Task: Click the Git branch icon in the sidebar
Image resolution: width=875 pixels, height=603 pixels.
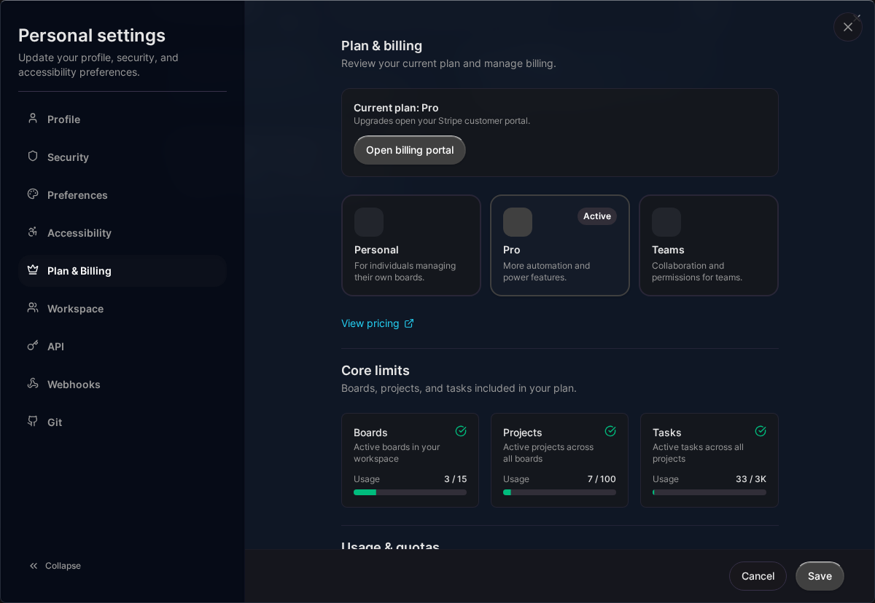Action: (x=32, y=422)
